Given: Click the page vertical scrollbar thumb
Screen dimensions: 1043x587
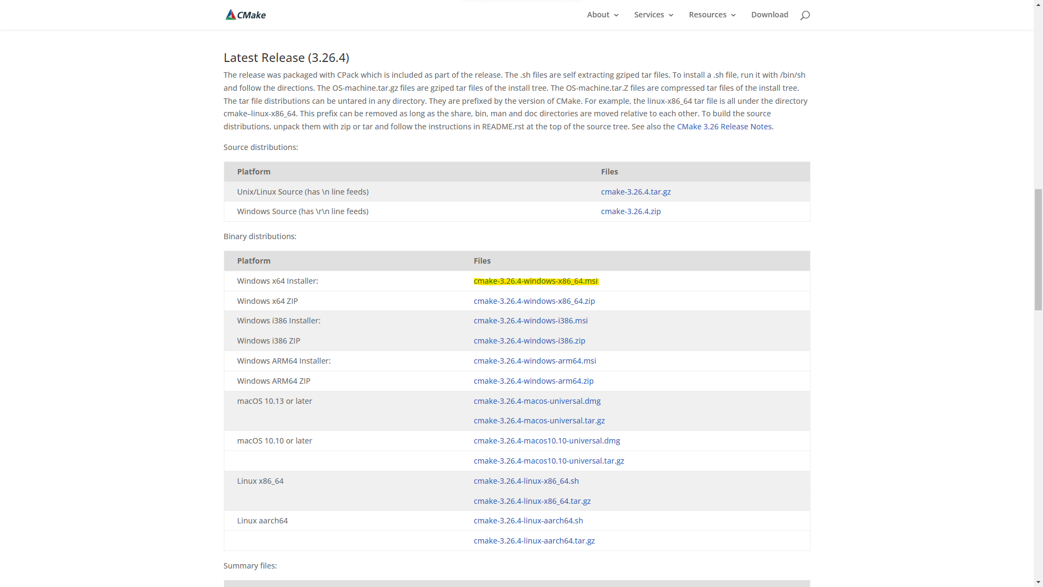Looking at the screenshot, I should 1038,249.
